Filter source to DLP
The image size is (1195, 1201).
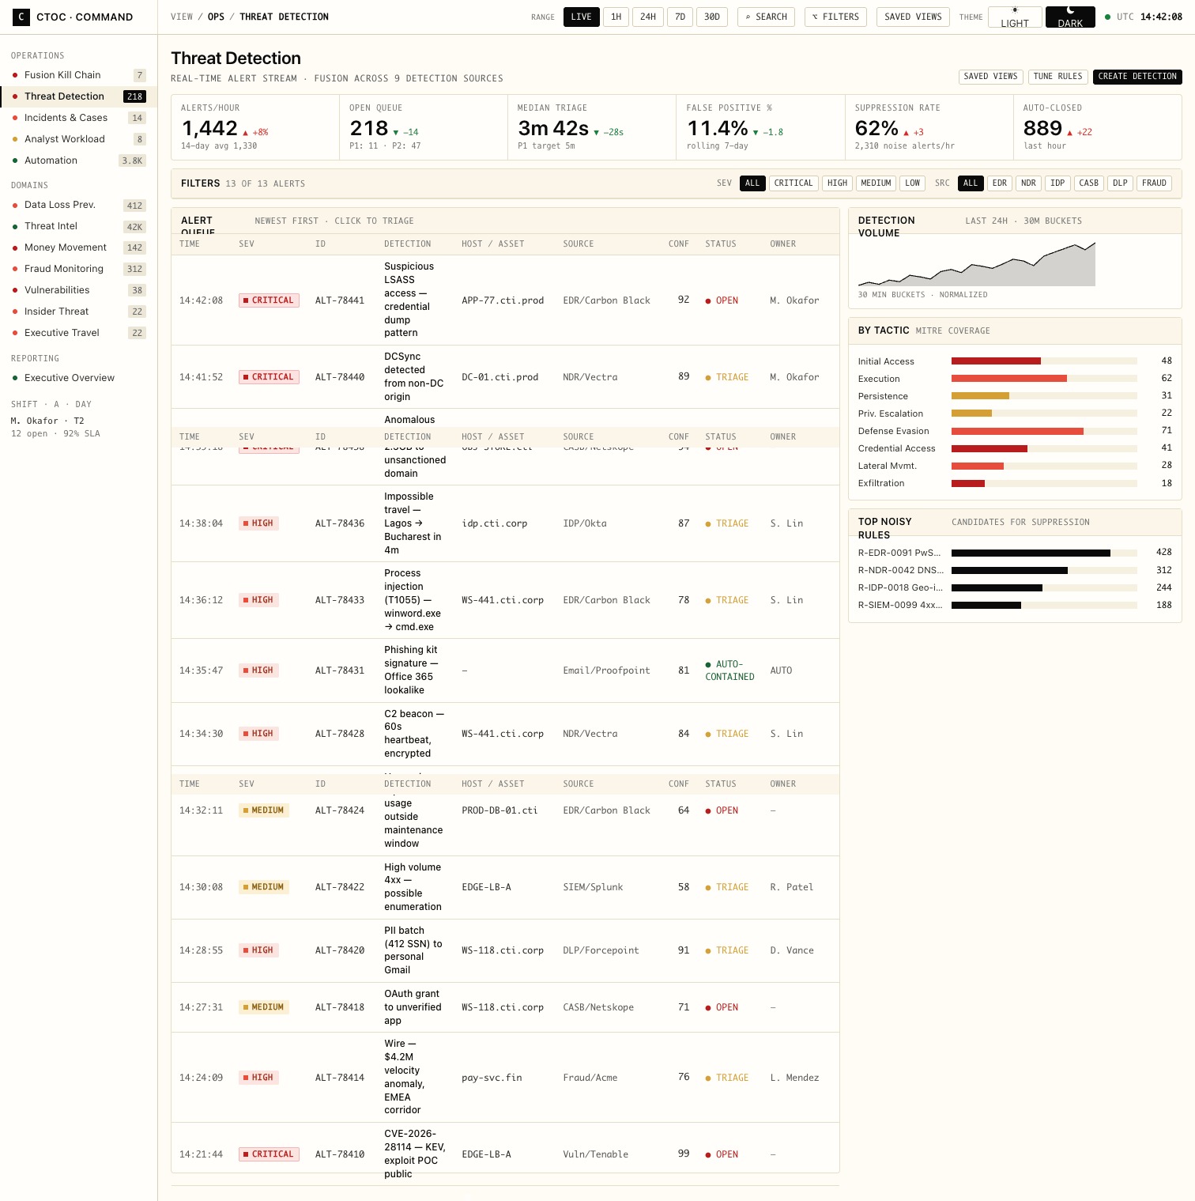[x=1120, y=183]
